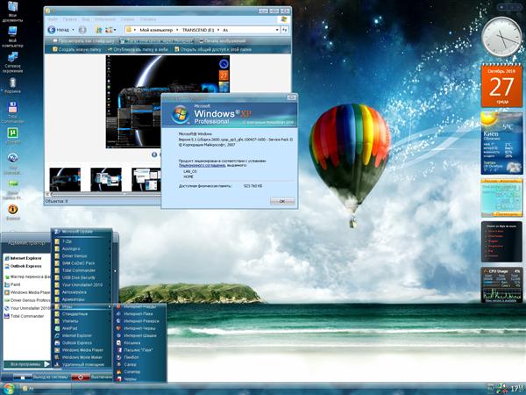Open the Сетевое окружение desktop icon

12,61
